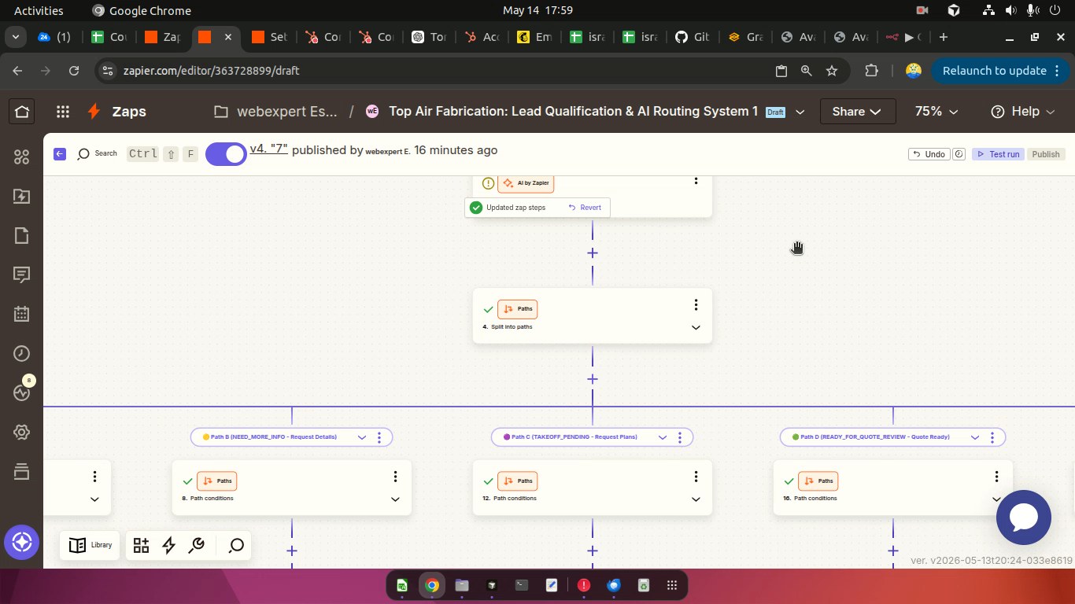
Task: Open Path D dropdown chevron
Action: [975, 437]
